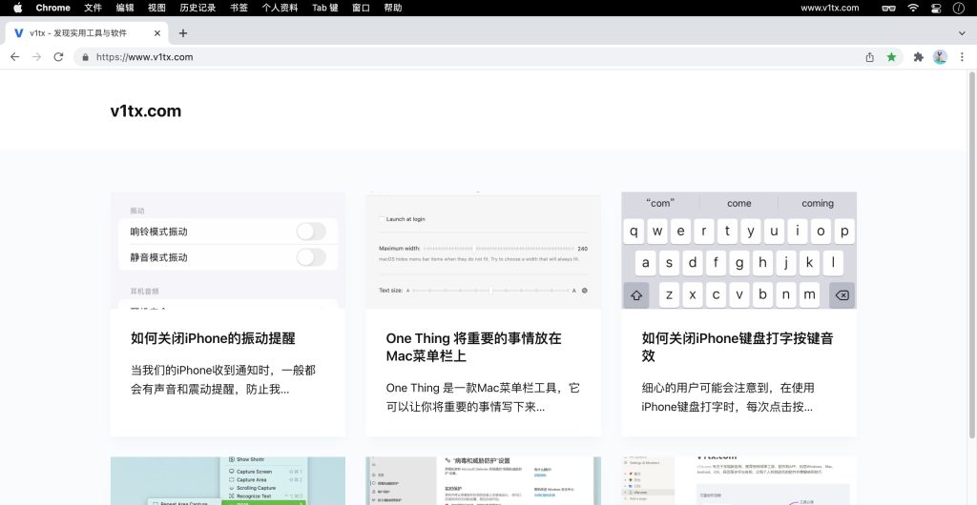Image resolution: width=977 pixels, height=505 pixels.
Task: Click the shift key in the keyboard image
Action: [x=636, y=295]
